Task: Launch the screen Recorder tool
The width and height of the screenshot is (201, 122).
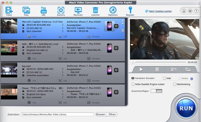Action: pos(78,11)
